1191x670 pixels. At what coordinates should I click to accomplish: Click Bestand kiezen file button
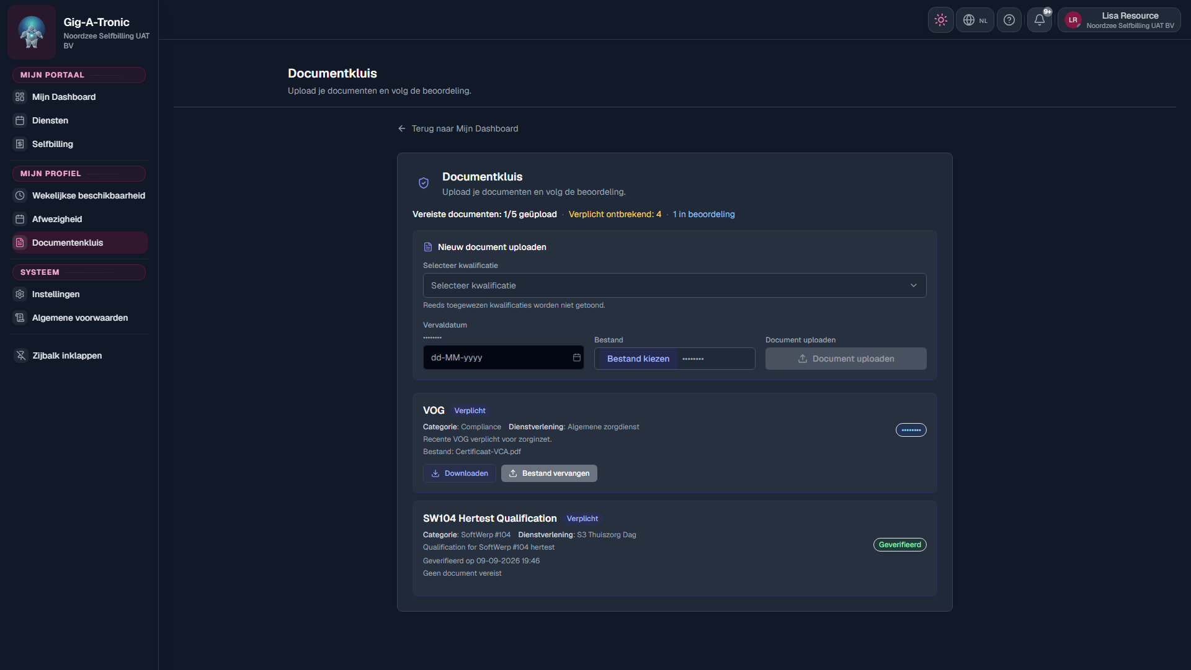638,359
